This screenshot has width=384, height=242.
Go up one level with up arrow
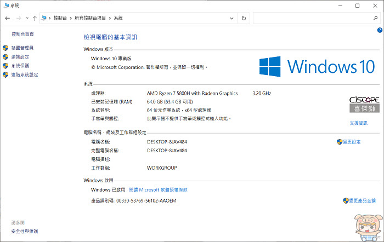[x=35, y=18]
